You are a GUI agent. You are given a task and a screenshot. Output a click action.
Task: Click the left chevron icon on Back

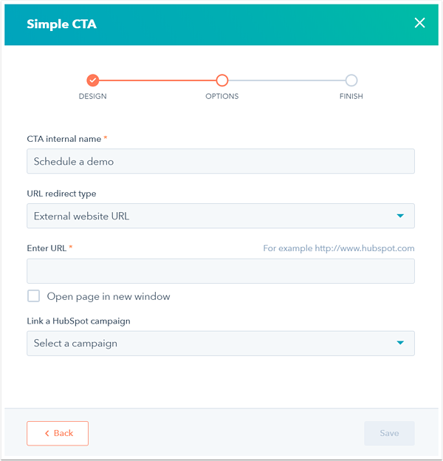(x=47, y=434)
